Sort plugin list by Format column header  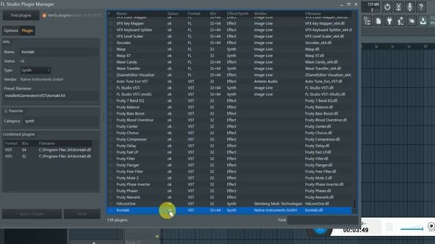click(194, 14)
